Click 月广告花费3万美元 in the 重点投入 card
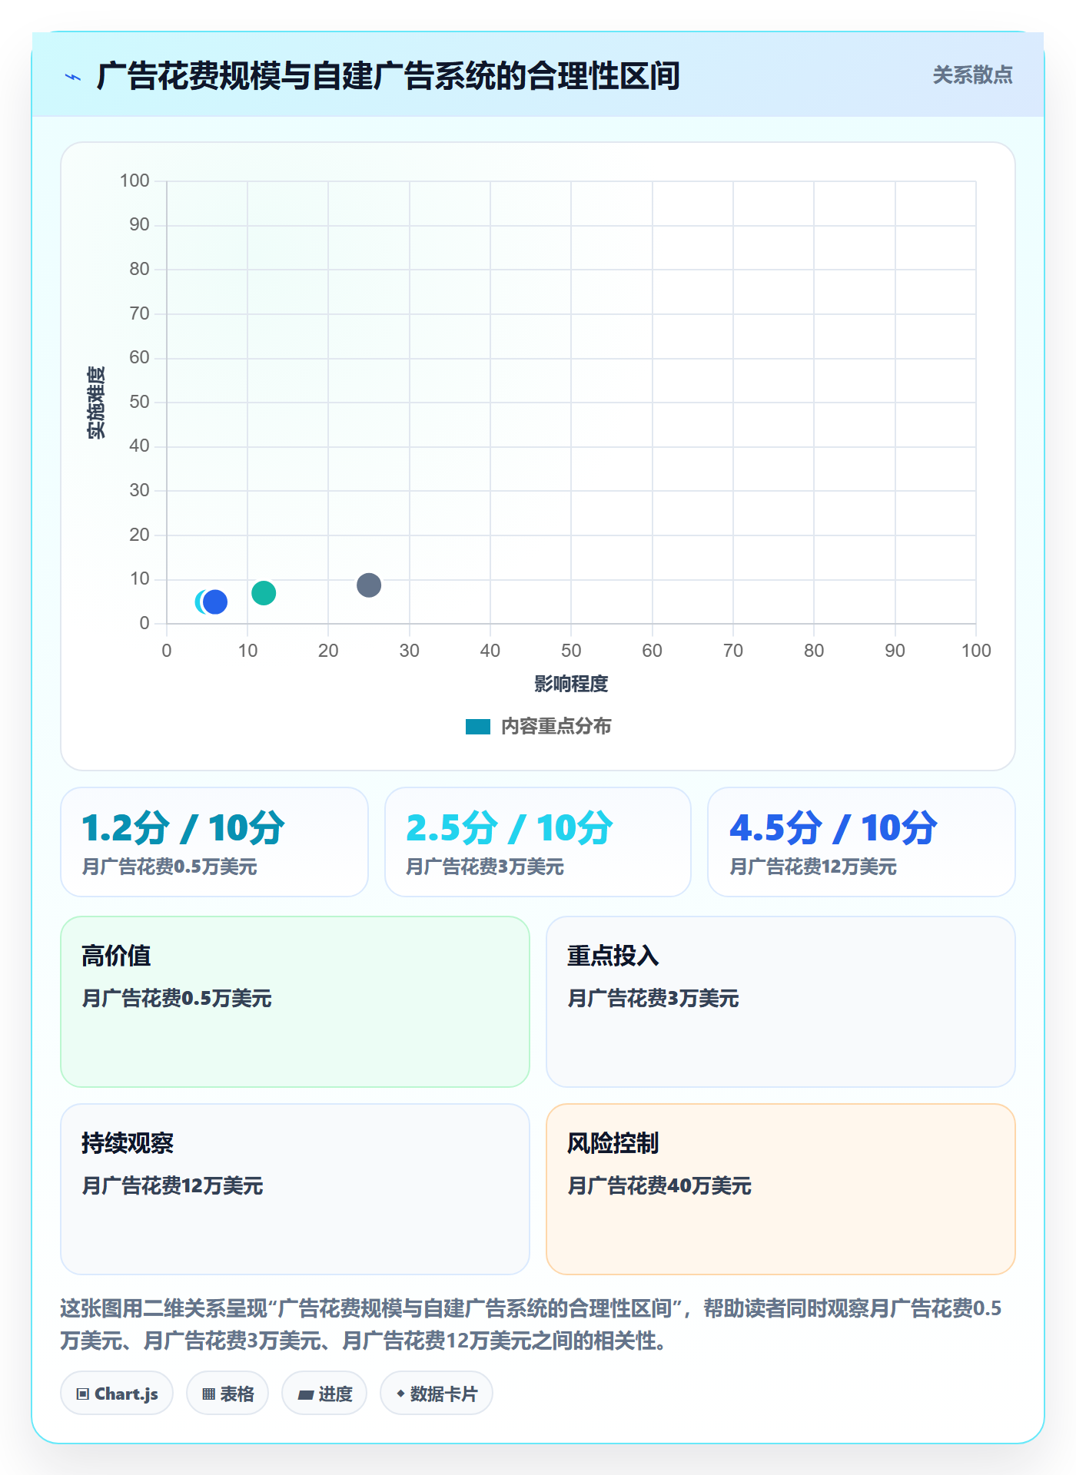The width and height of the screenshot is (1076, 1475). (653, 999)
